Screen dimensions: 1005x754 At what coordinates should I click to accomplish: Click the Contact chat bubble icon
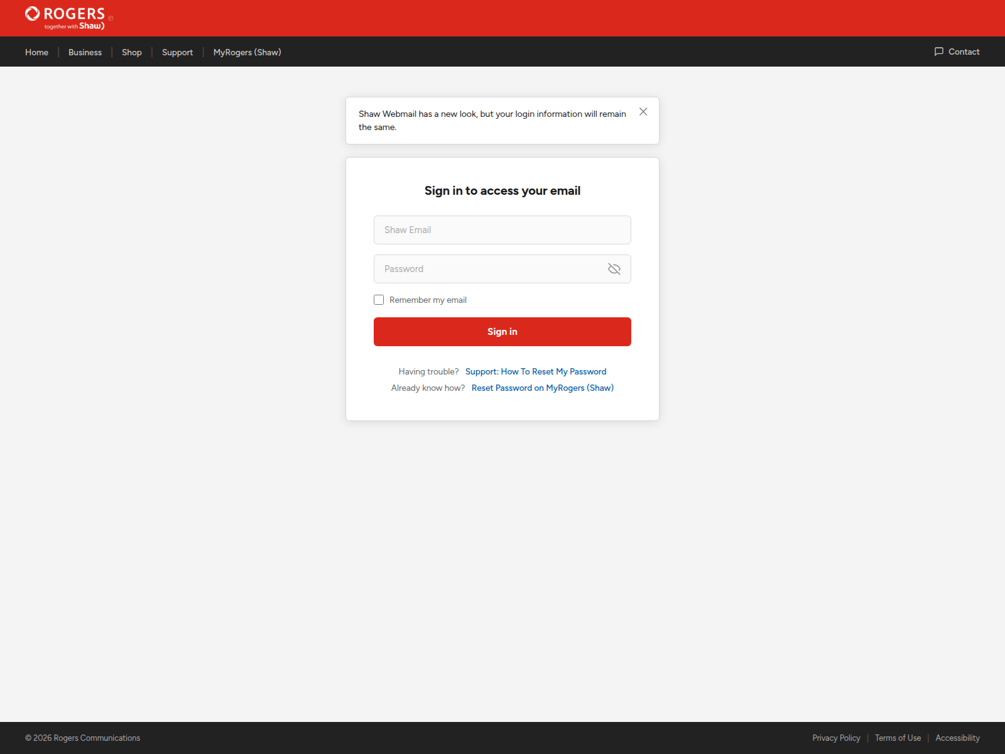pos(939,52)
